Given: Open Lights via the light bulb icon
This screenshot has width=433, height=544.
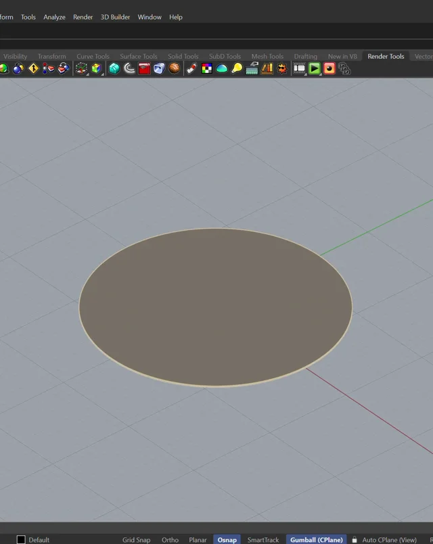Looking at the screenshot, I should coord(237,69).
